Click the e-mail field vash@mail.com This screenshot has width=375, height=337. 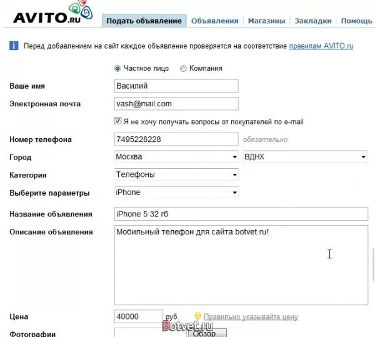tap(176, 104)
